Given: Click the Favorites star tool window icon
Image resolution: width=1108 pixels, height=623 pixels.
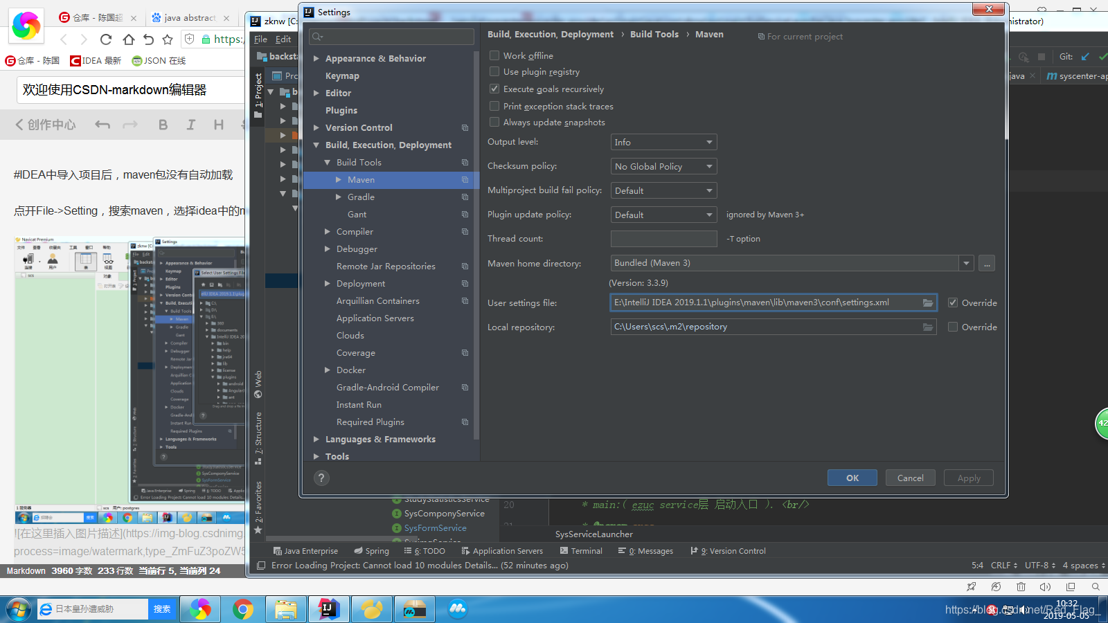Looking at the screenshot, I should (x=258, y=530).
